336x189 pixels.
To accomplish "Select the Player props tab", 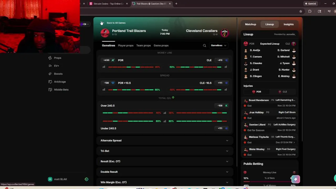I will coord(125,45).
